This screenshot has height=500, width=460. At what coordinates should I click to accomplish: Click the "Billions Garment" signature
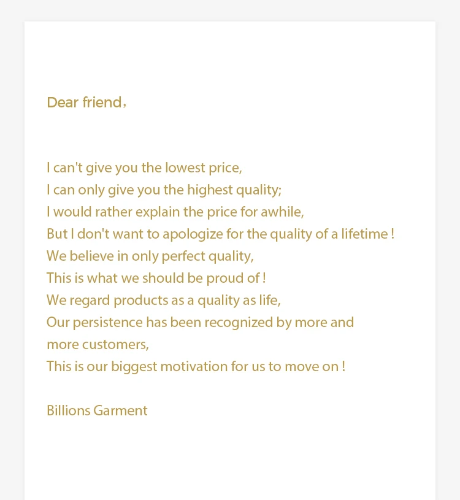pos(97,410)
